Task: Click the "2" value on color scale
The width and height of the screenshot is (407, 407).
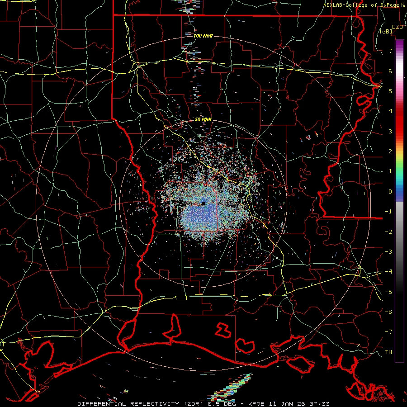Action: [390, 151]
